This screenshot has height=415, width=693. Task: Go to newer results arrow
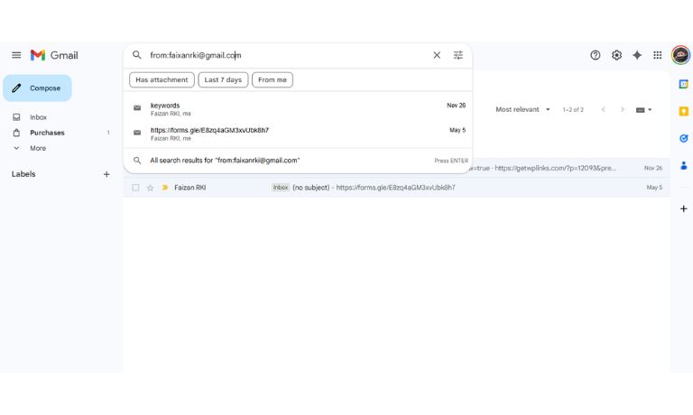coord(603,109)
